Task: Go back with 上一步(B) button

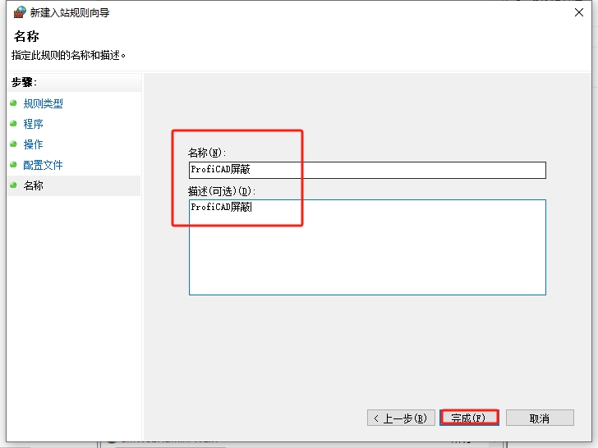Action: (x=400, y=418)
